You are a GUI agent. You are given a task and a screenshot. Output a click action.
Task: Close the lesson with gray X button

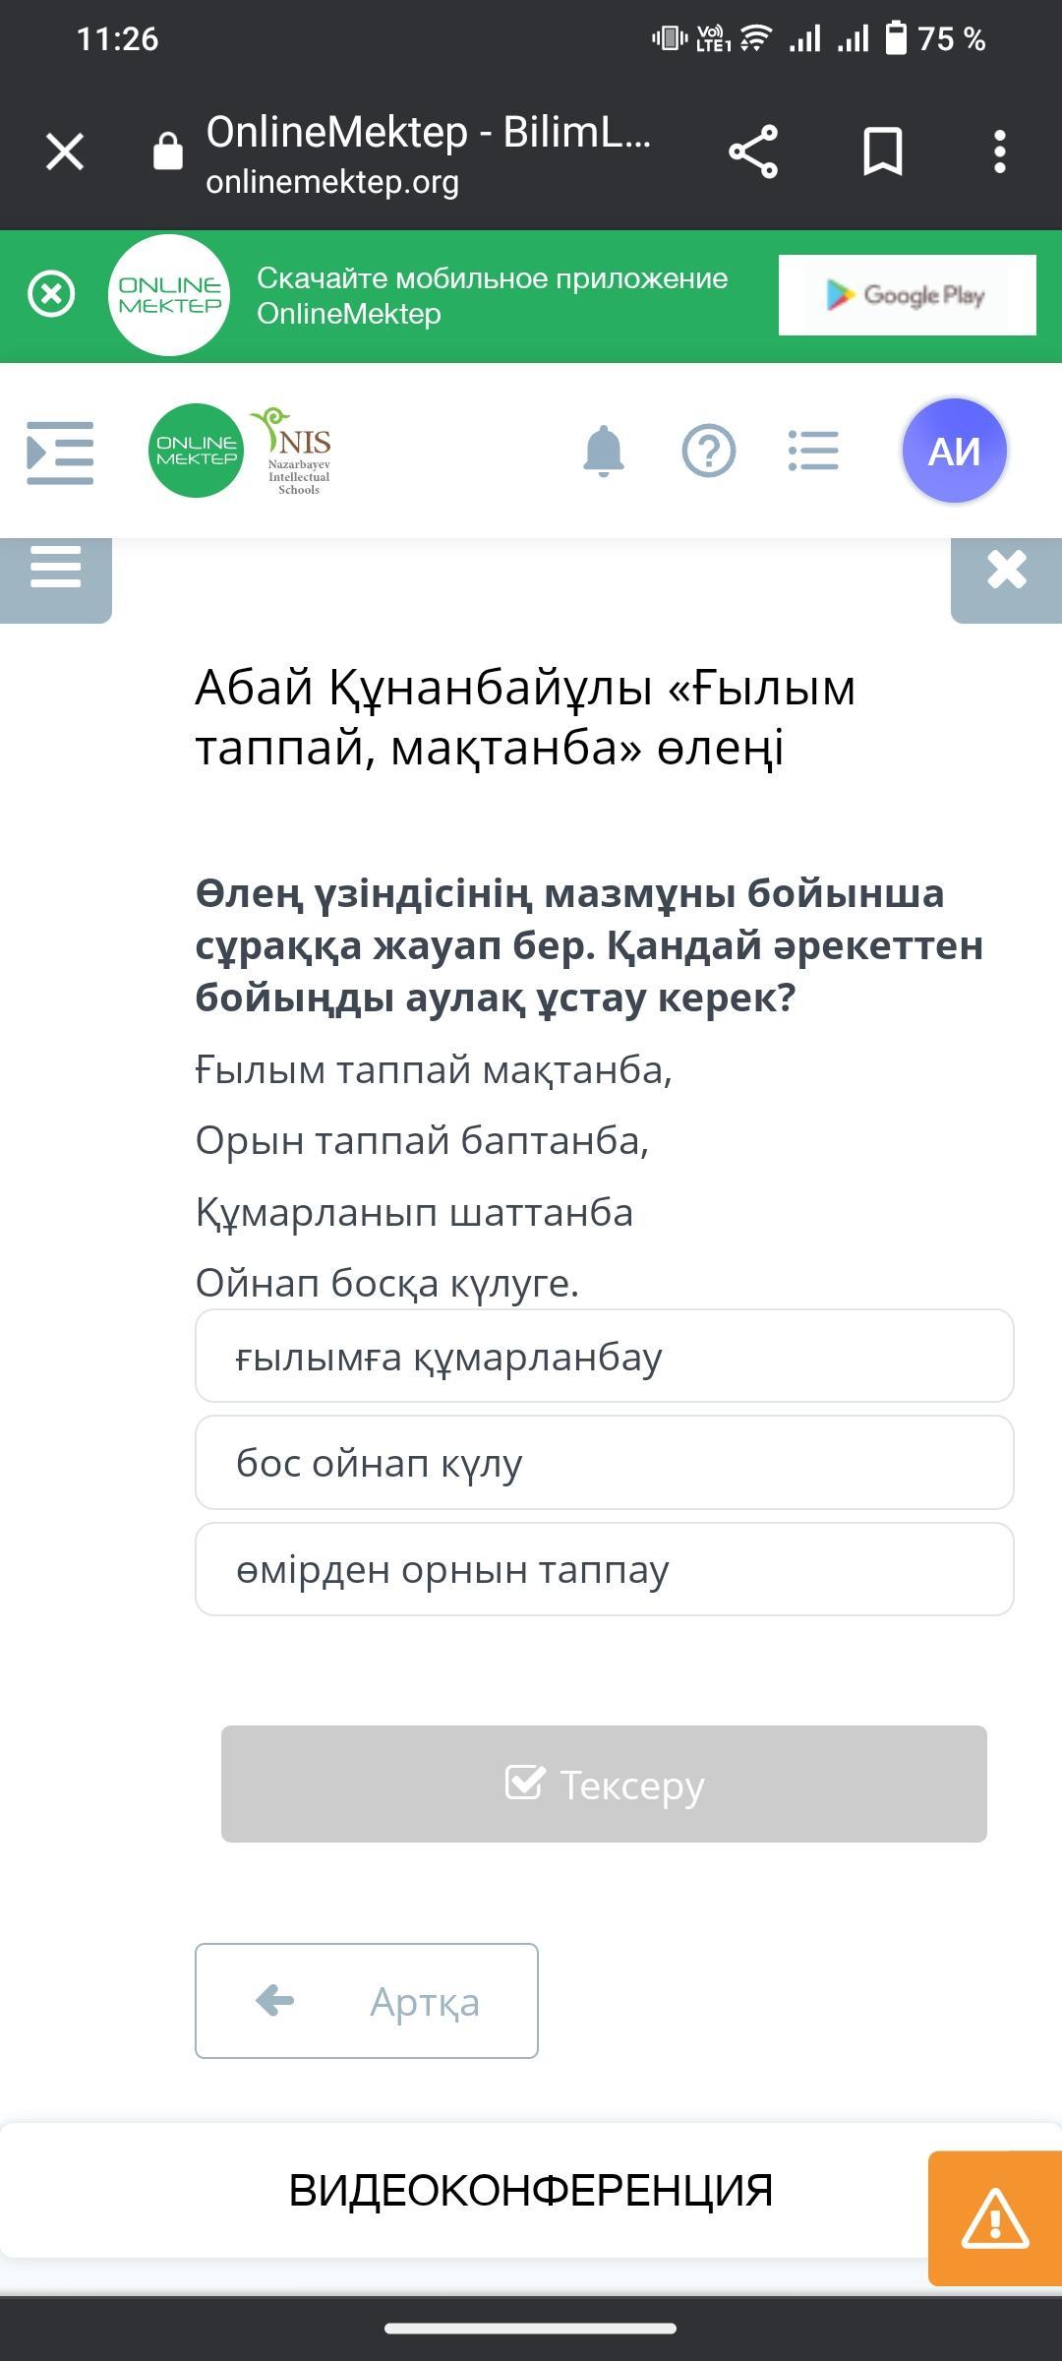[x=1007, y=571]
